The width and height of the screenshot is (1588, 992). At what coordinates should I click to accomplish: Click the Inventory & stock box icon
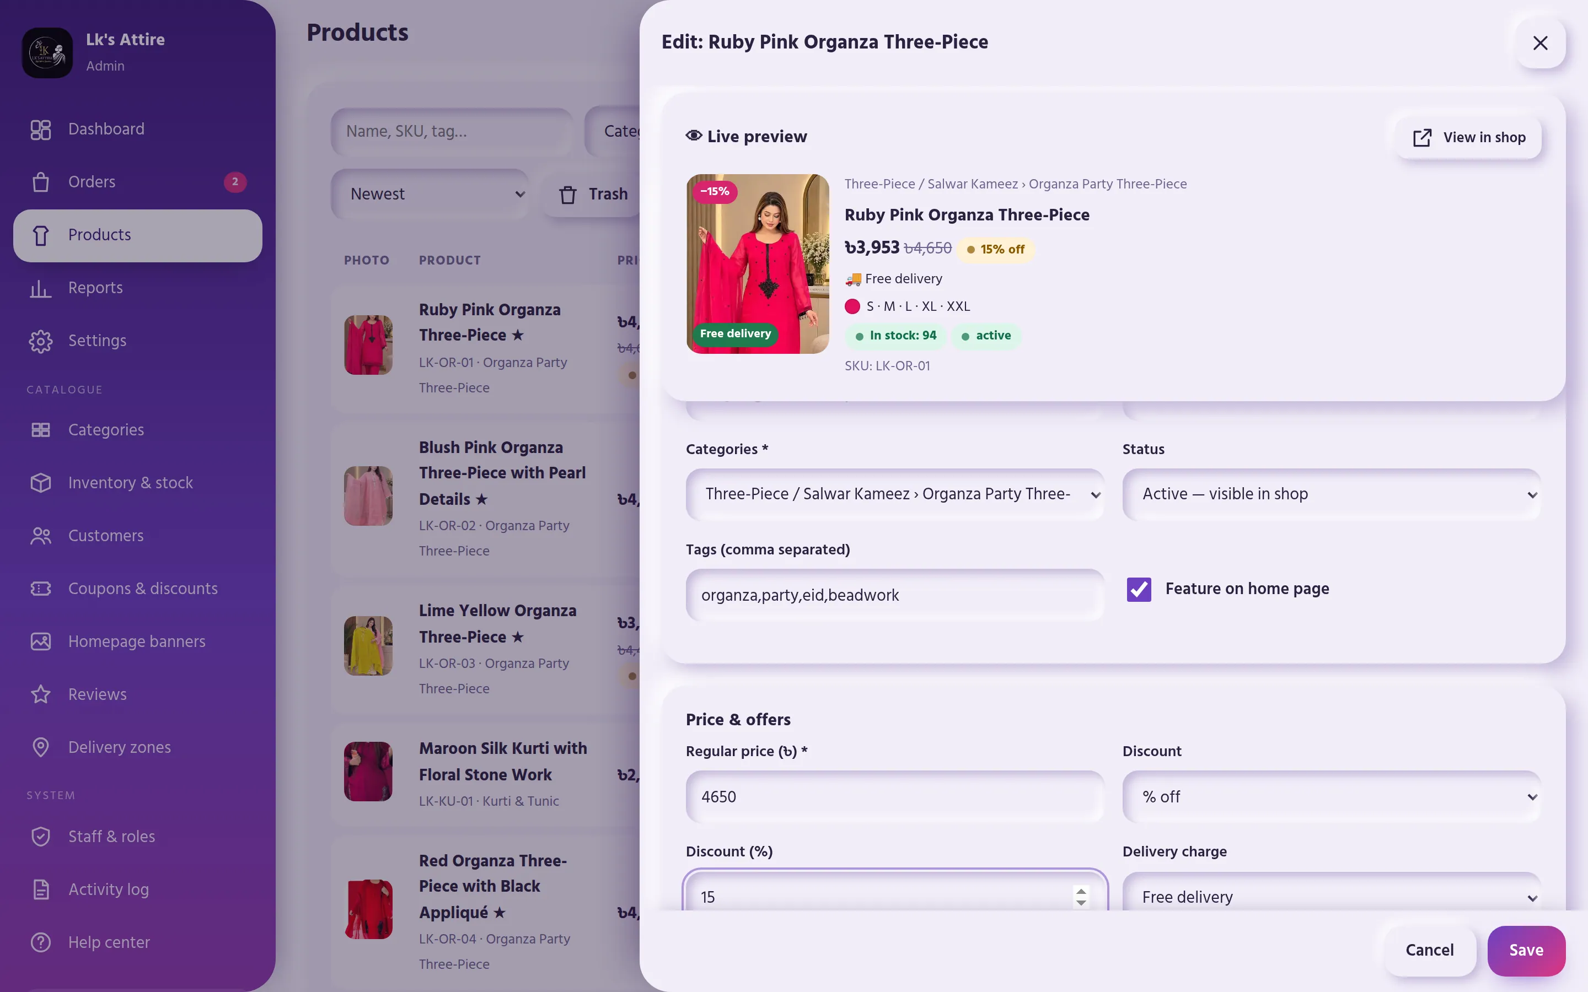point(41,483)
